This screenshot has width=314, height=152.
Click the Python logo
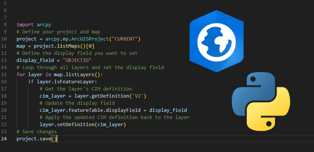(x=261, y=102)
